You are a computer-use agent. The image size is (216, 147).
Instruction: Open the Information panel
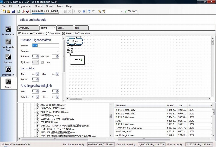click(8, 71)
